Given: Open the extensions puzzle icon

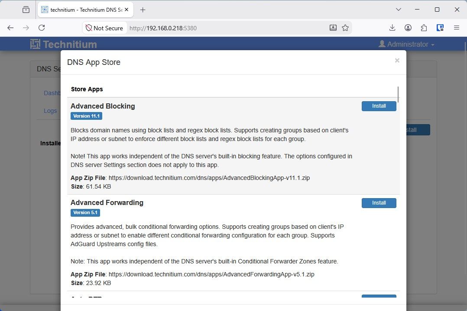Looking at the screenshot, I should tap(424, 28).
